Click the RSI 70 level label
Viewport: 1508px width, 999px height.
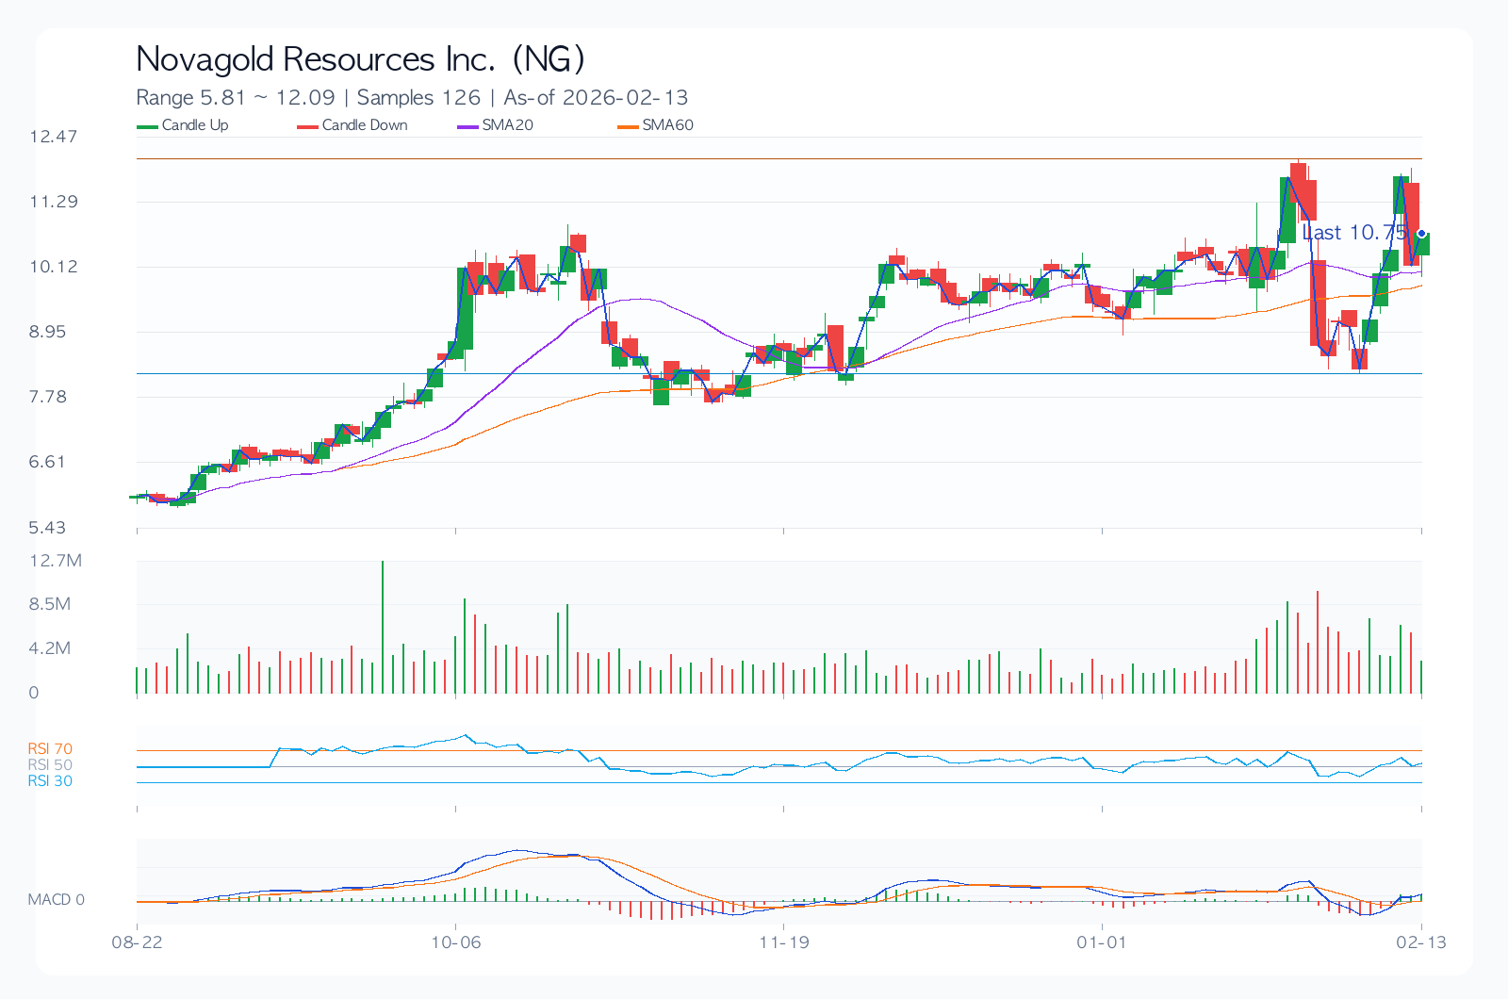point(50,749)
